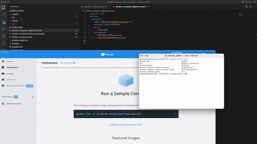Image resolution: width=257 pixels, height=144 pixels.
Task: Toggle VS Code primary side bar layout icon
Action: 243,2
